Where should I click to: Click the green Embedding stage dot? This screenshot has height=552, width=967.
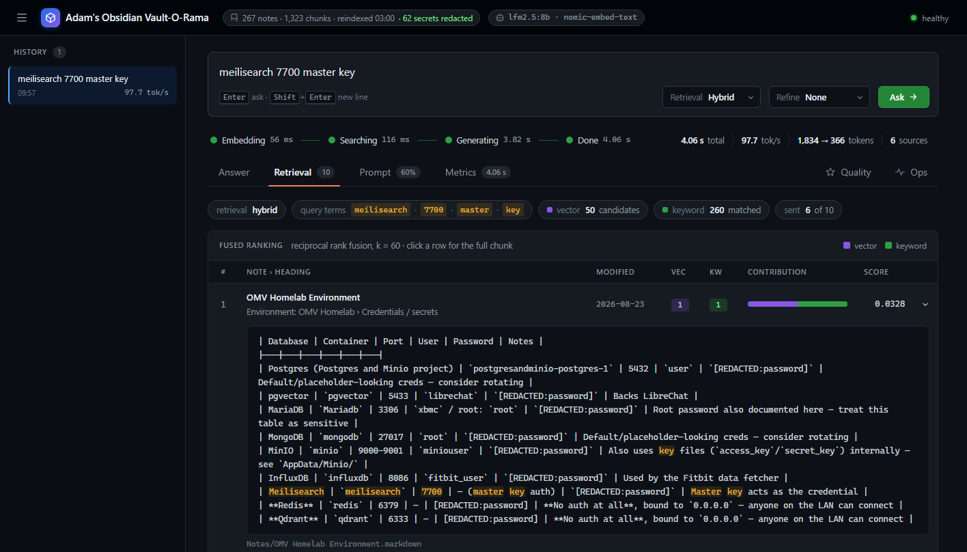tap(214, 140)
